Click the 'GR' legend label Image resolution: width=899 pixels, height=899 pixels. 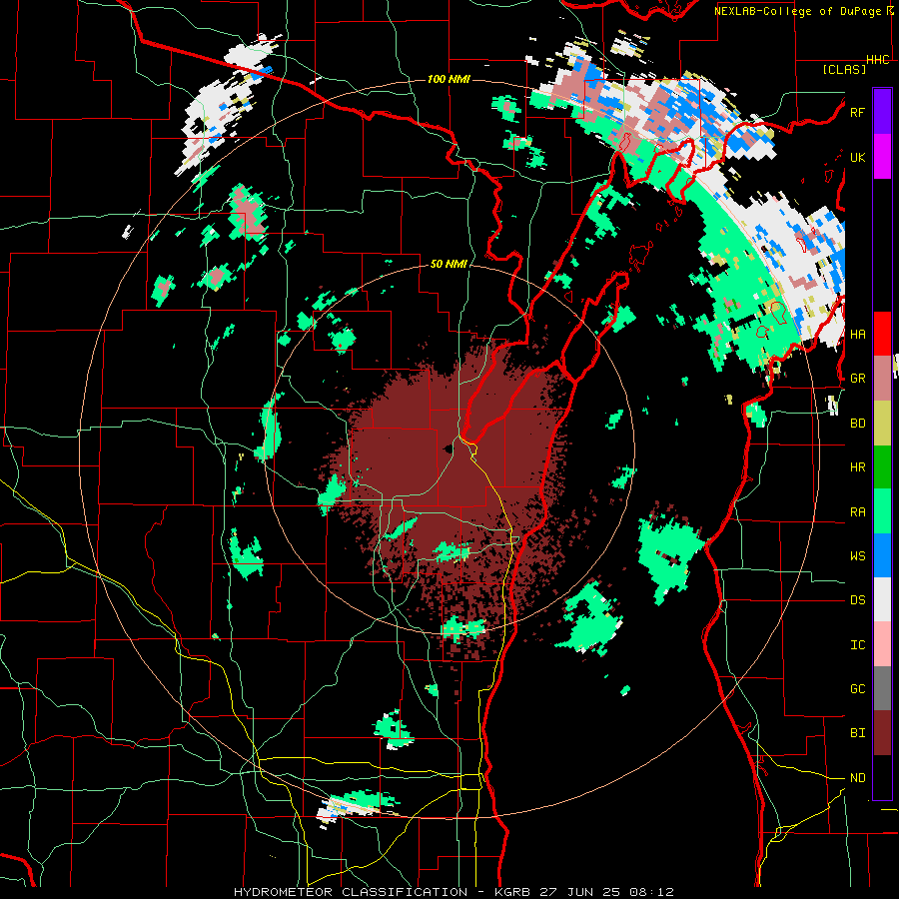pos(858,379)
